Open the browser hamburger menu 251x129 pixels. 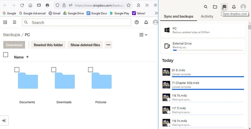pyautogui.click(x=155, y=5)
